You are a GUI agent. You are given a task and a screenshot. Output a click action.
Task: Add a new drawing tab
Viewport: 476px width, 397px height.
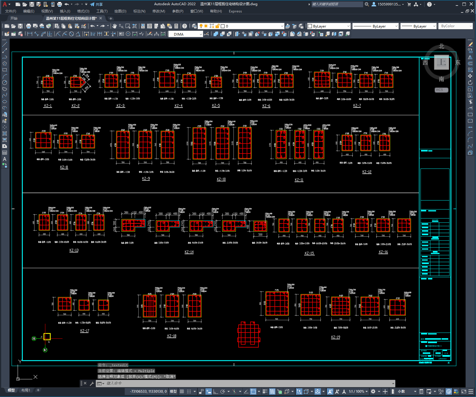point(111,19)
